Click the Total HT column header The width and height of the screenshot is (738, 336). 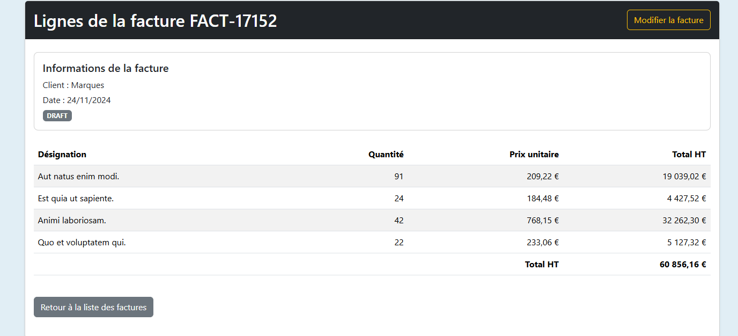pyautogui.click(x=689, y=154)
